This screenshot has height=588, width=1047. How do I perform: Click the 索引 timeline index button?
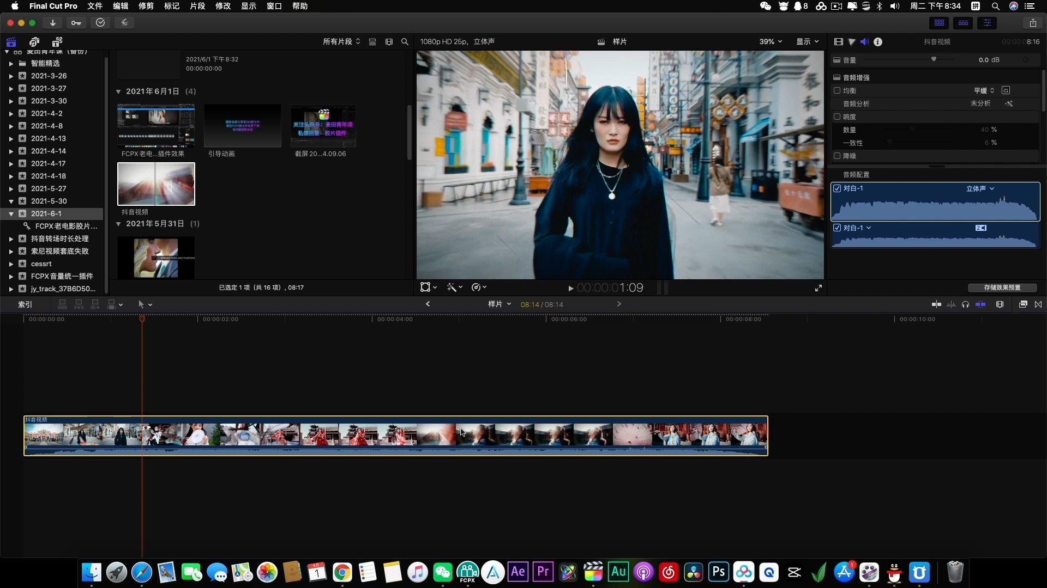25,304
